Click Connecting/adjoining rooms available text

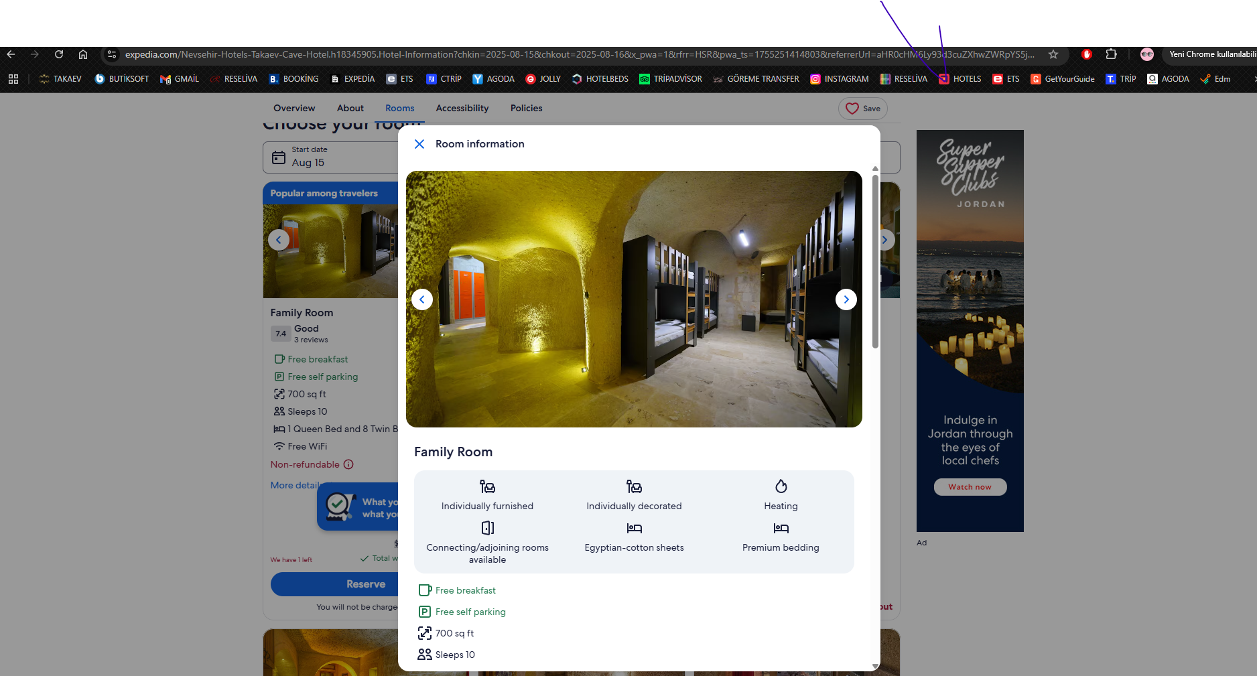(x=487, y=553)
